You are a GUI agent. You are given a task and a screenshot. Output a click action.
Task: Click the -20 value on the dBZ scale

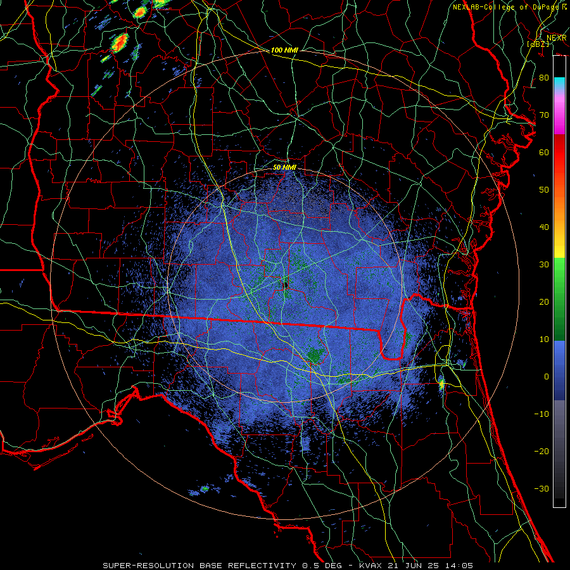[x=541, y=452]
